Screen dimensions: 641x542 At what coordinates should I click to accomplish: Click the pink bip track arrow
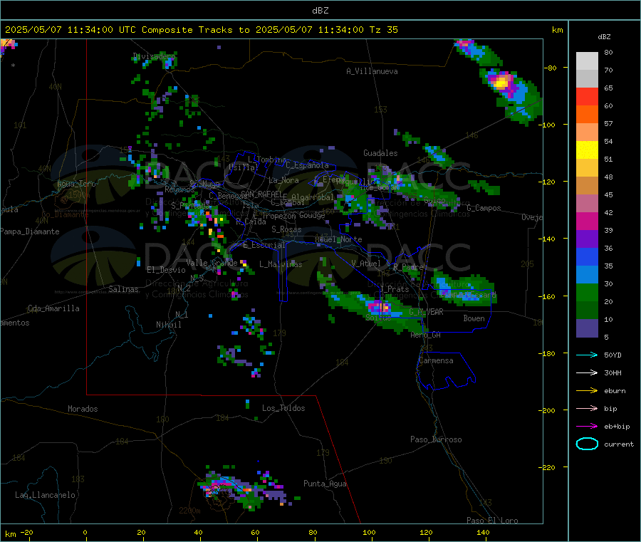(x=587, y=408)
